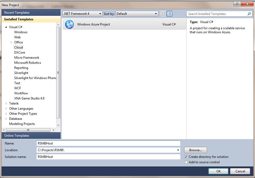Click the tree vertical scrollbar thumb
The width and height of the screenshot is (255, 178).
[x=58, y=73]
